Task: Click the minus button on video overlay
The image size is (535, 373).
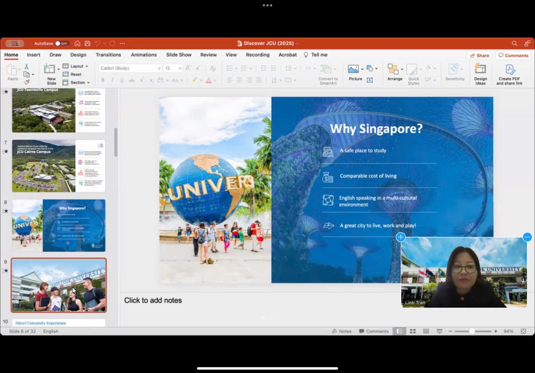Action: (527, 237)
